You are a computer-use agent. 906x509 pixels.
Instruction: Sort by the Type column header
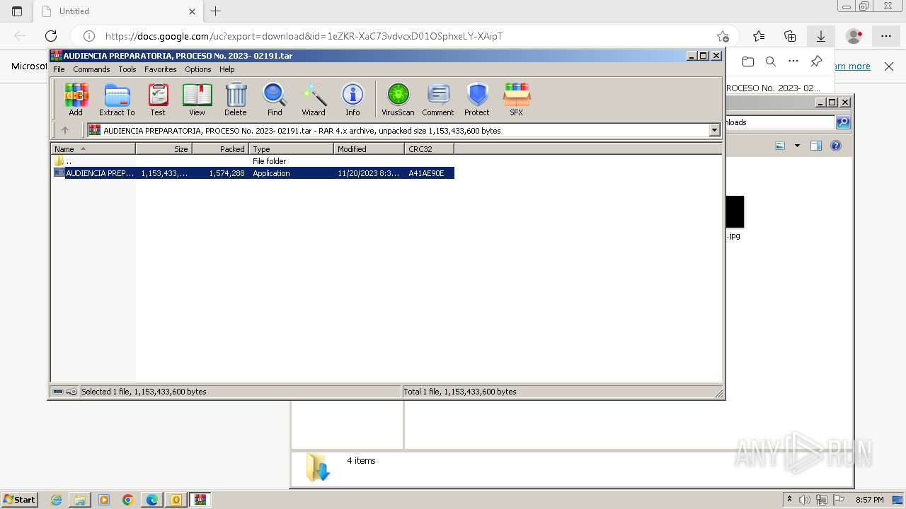(291, 148)
